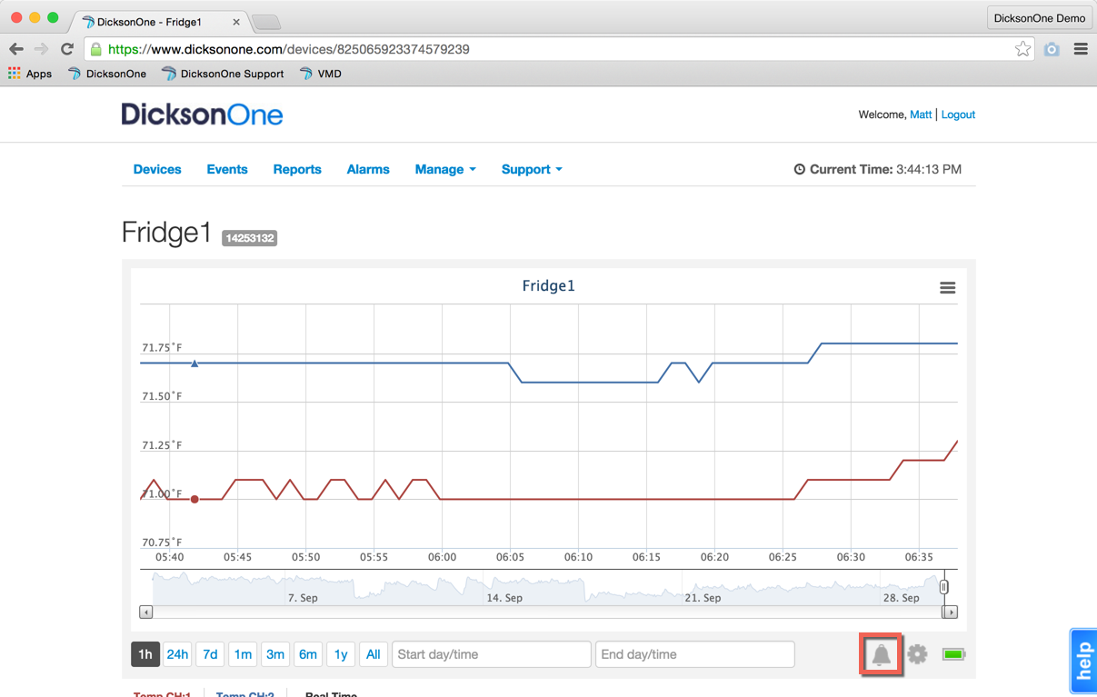The width and height of the screenshot is (1097, 697).
Task: Click the device serial badge 14253132
Action: click(x=249, y=238)
